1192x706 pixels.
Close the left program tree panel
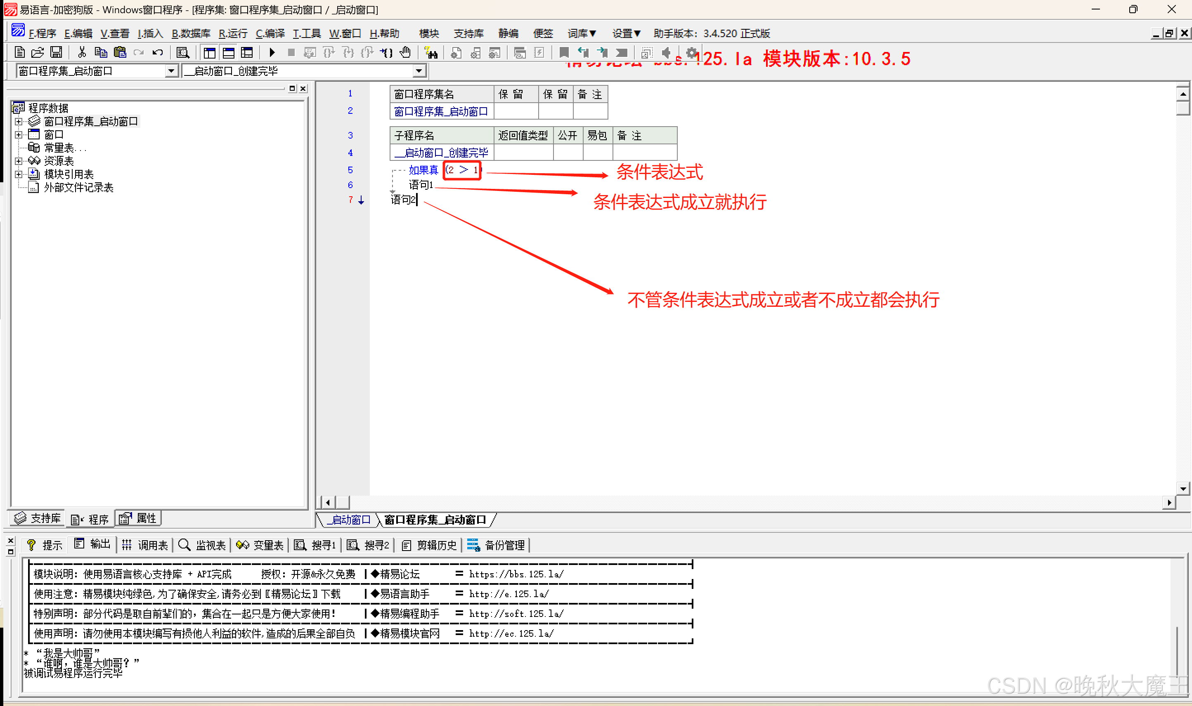[303, 89]
